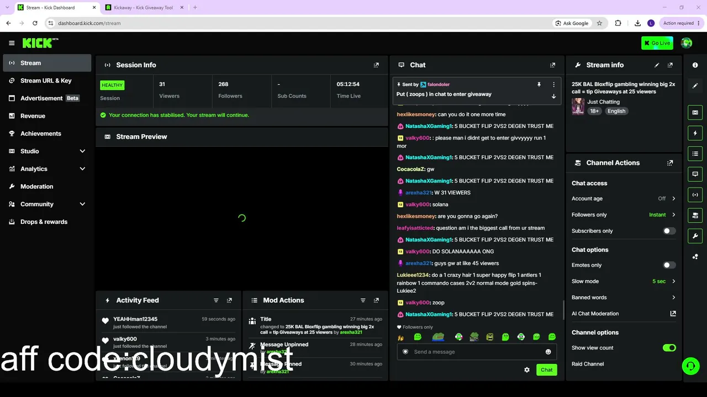Toggle Subscribers only chat mode
Screen dimensions: 707x397
pyautogui.click(x=669, y=231)
